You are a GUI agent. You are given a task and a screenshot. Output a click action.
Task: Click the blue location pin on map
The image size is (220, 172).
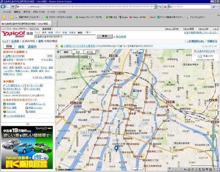coord(116,149)
